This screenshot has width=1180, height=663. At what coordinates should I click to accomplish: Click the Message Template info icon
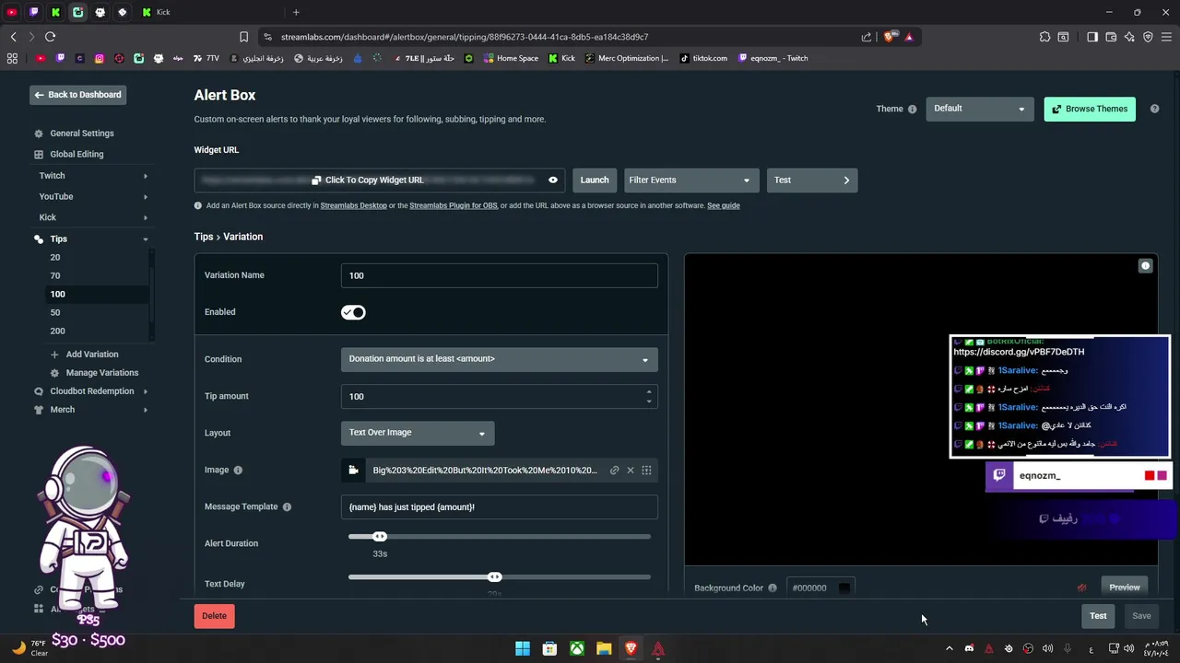tap(287, 507)
